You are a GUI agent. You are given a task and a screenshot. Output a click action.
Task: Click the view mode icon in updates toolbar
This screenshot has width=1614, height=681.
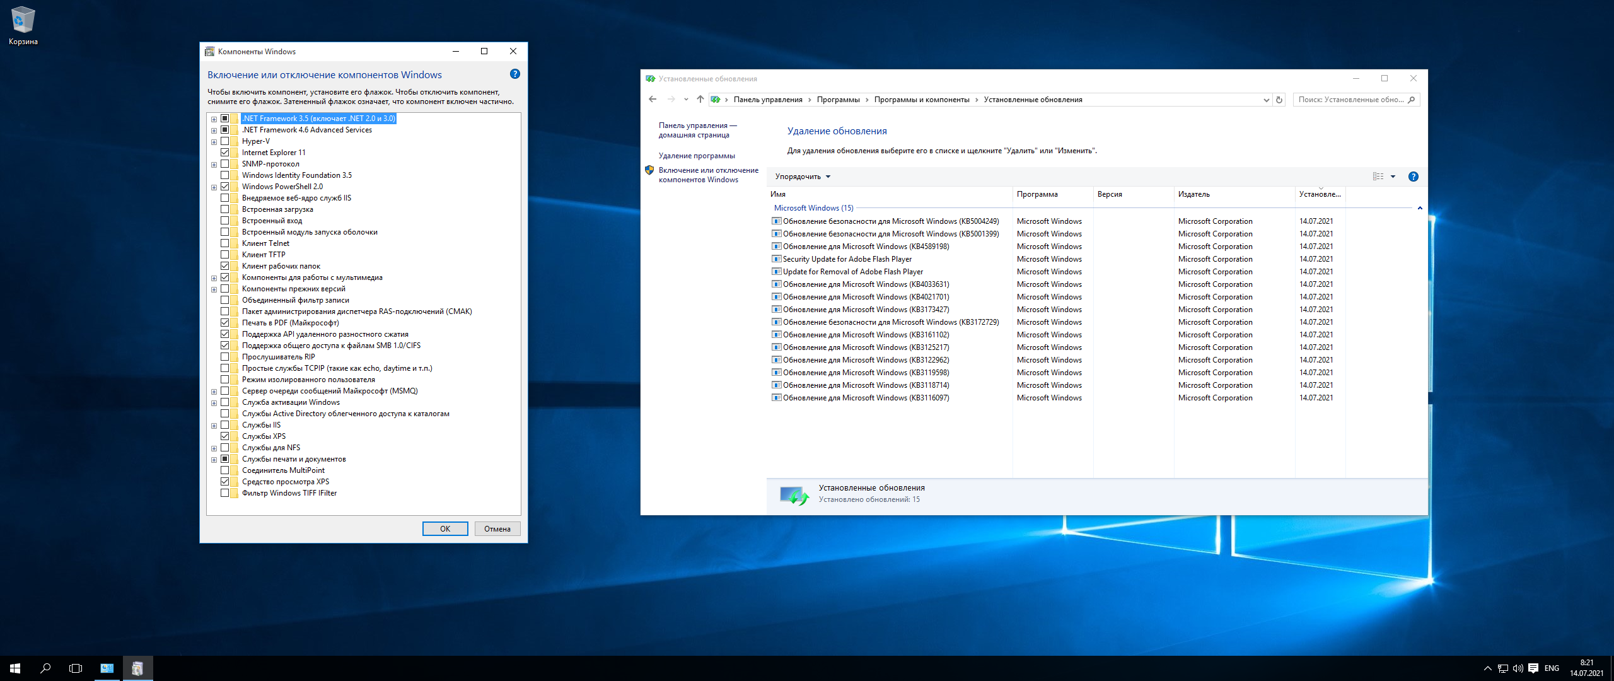click(1378, 177)
